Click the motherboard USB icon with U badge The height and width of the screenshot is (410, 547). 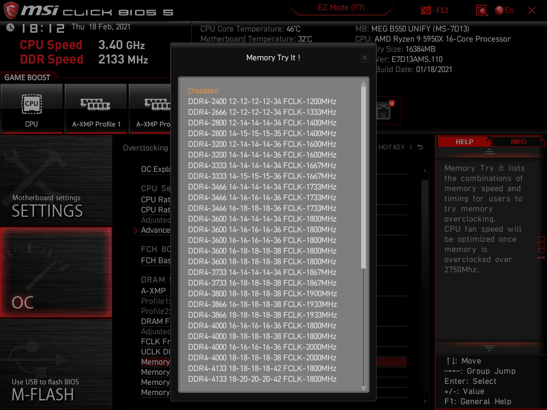click(385, 111)
